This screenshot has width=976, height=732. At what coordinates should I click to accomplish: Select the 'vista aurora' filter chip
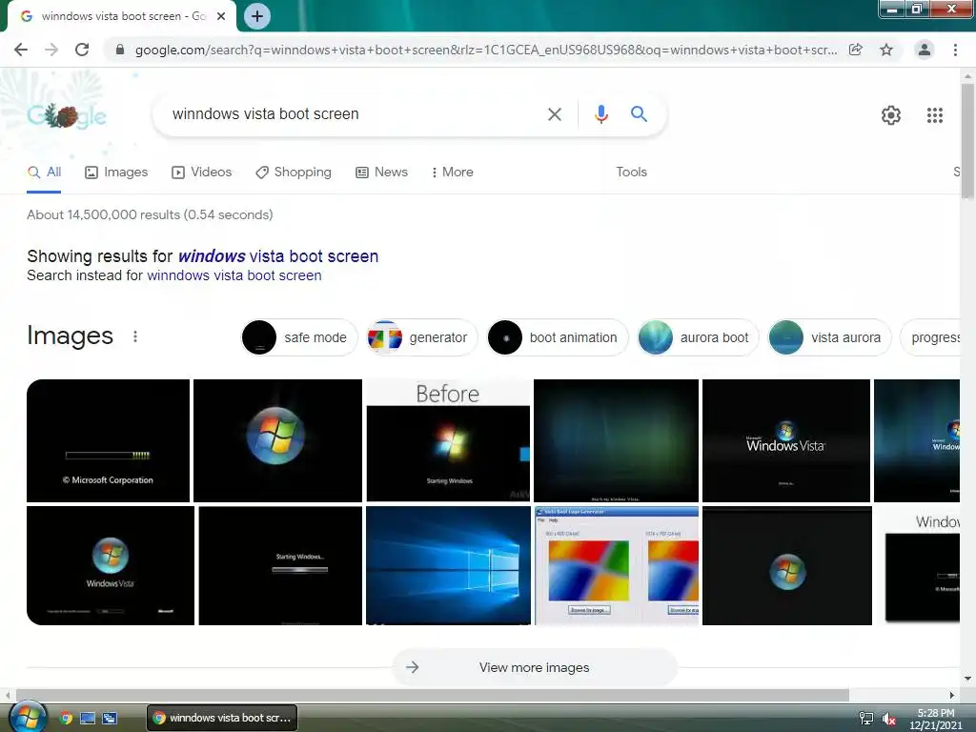(x=830, y=337)
